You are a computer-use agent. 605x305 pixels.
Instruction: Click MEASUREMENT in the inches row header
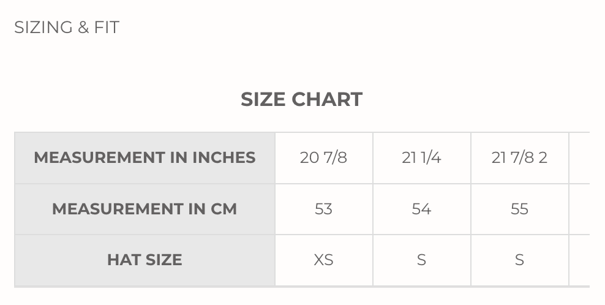pos(99,157)
